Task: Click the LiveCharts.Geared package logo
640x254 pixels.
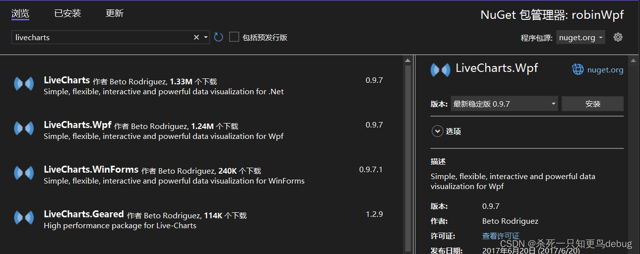Action: pyautogui.click(x=24, y=217)
